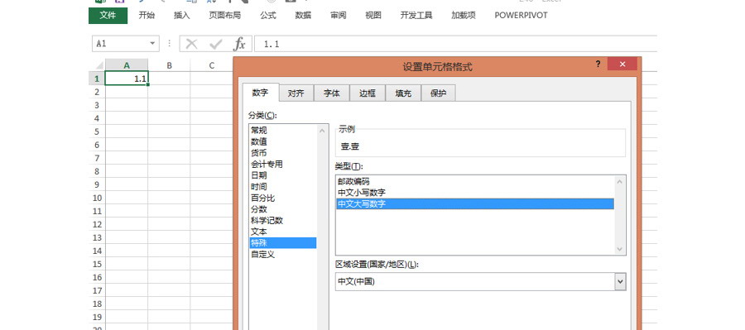Click the formula bar input showing 1.1
This screenshot has width=745, height=330.
coord(455,44)
